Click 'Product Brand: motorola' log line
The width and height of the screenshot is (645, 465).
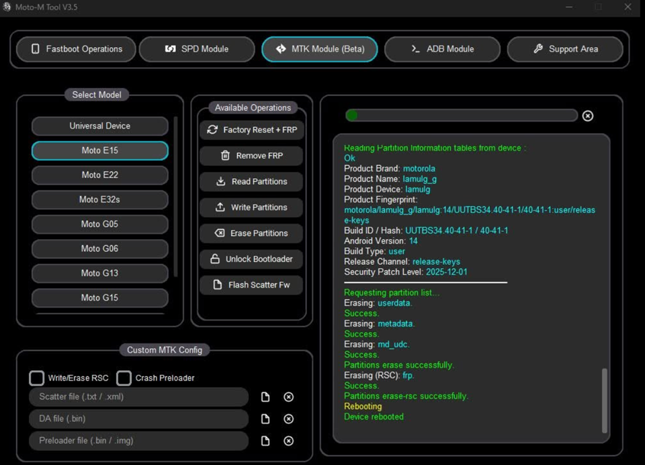pyautogui.click(x=390, y=169)
